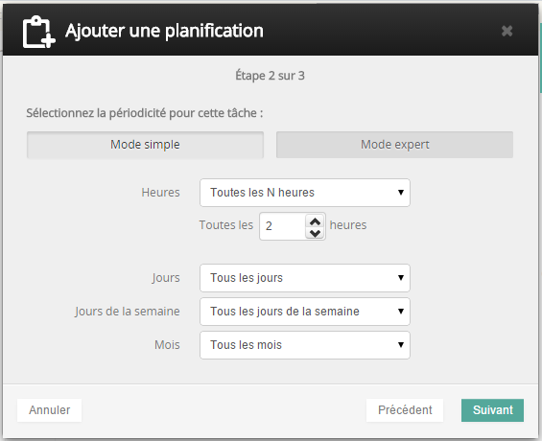Expand the Jours dropdown arrow
The height and width of the screenshot is (441, 542).
click(x=401, y=278)
